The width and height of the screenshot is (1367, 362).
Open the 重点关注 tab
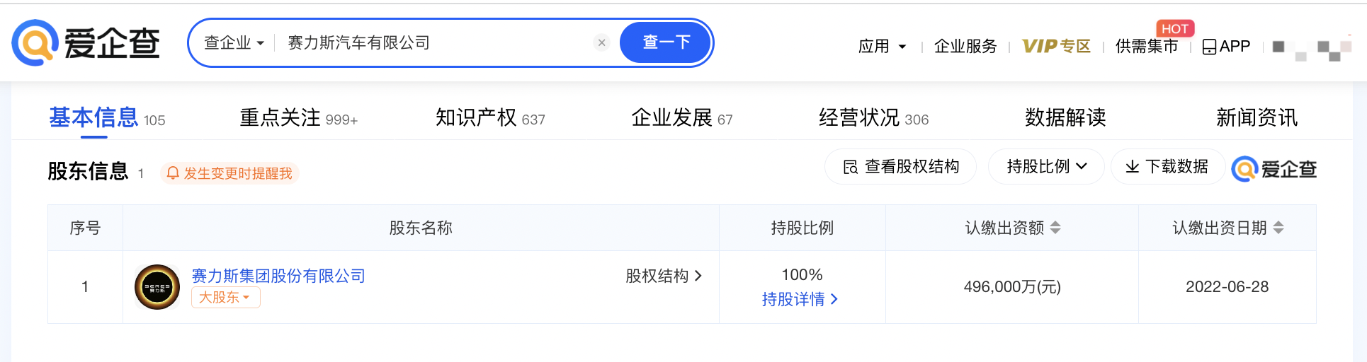click(298, 117)
